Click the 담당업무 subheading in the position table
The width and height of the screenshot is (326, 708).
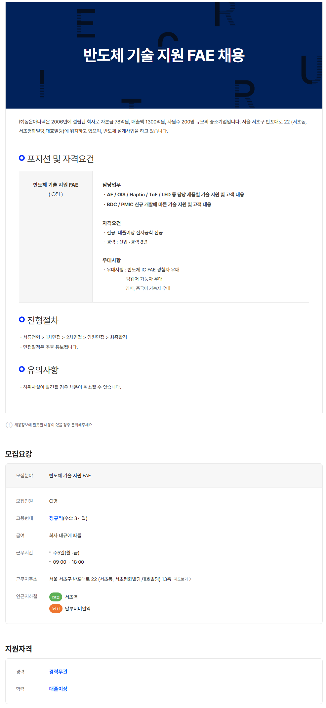click(111, 185)
